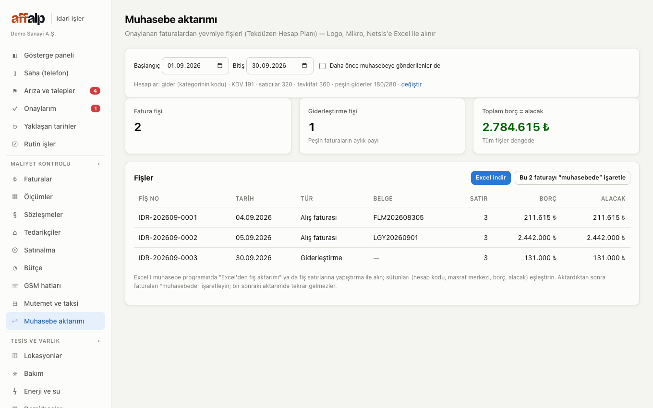Click document number FLM202608305
This screenshot has height=408, width=653.
coord(399,217)
